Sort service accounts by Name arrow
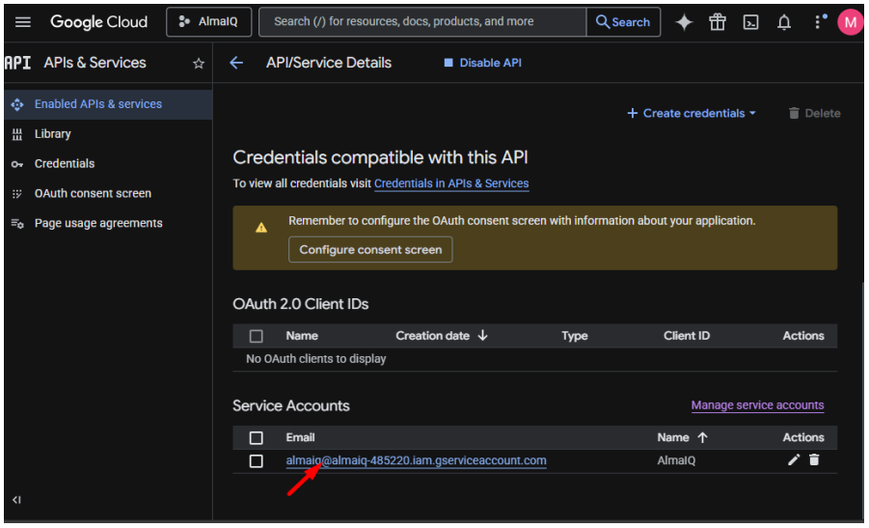The height and width of the screenshot is (528, 869). click(702, 437)
